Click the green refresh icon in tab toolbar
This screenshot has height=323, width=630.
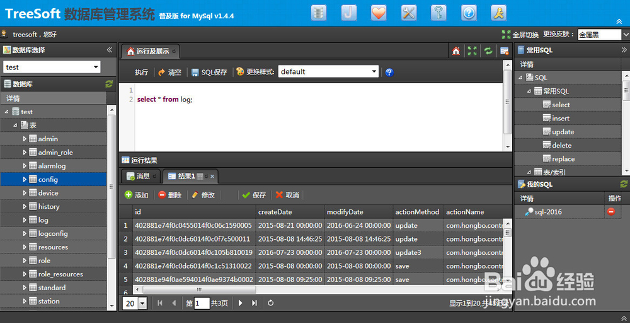(488, 51)
